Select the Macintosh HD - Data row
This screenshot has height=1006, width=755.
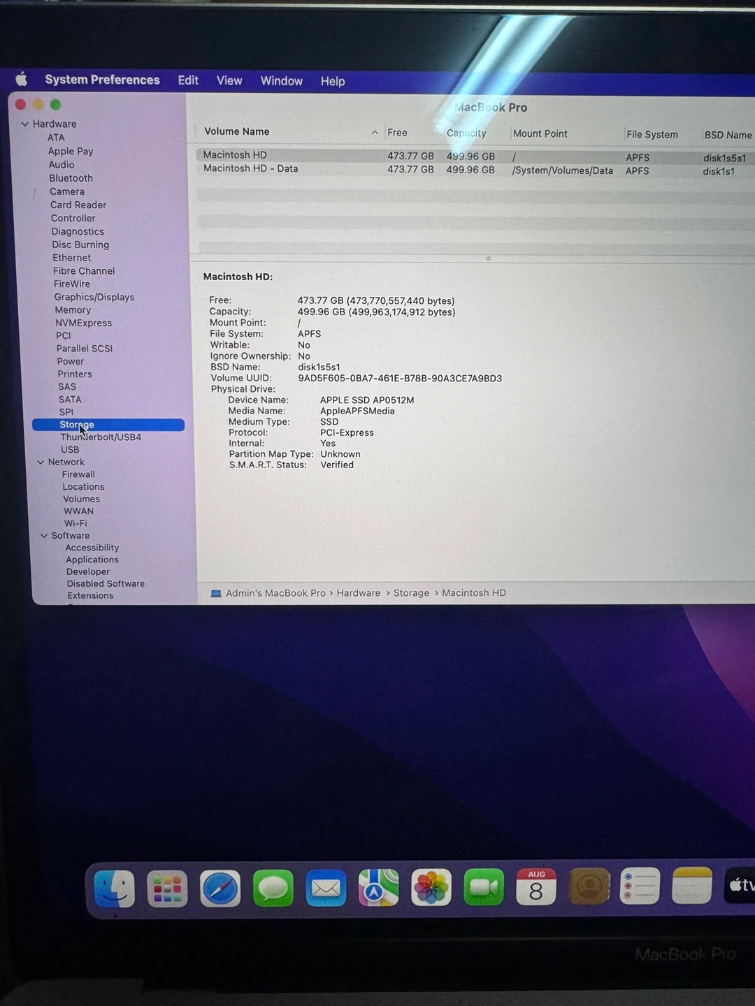(250, 169)
